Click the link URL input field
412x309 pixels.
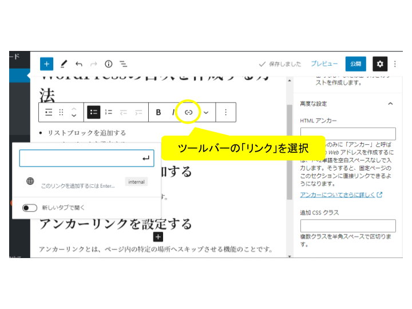[x=80, y=159]
